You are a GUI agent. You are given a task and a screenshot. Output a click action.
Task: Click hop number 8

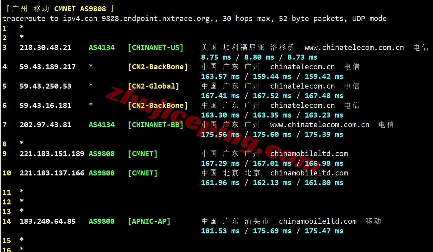(5, 144)
